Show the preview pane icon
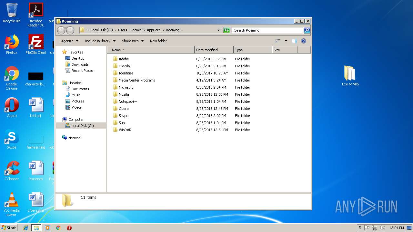 coord(294,41)
